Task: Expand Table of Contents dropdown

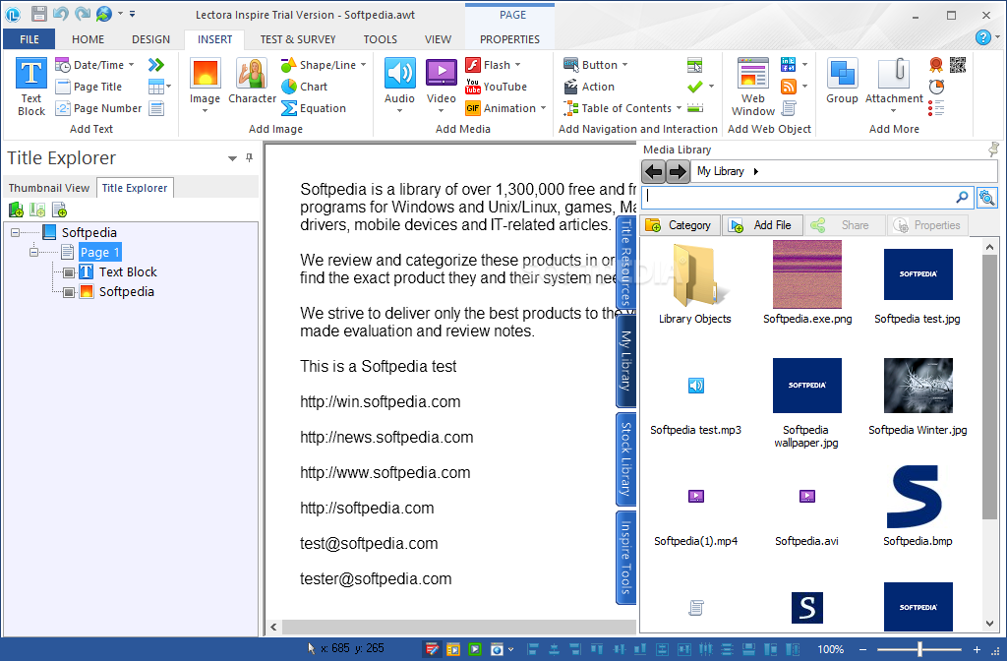Action: [679, 108]
